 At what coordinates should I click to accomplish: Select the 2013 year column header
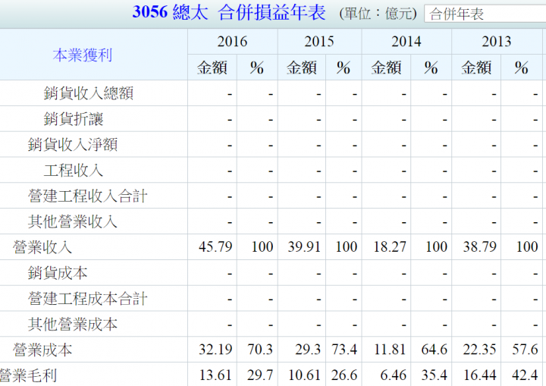(496, 42)
